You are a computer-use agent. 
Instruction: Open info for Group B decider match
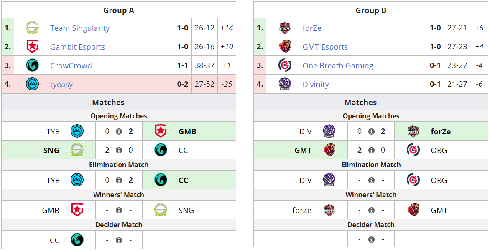371,240
